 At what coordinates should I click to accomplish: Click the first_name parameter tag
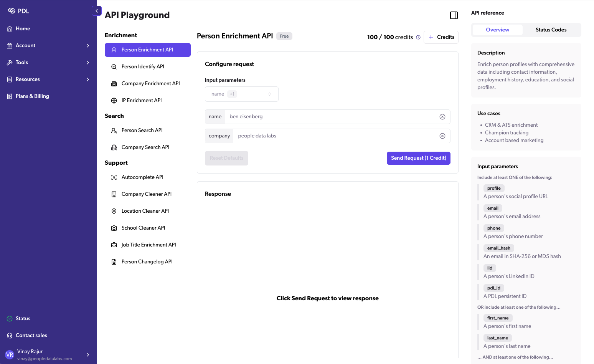[x=498, y=318]
